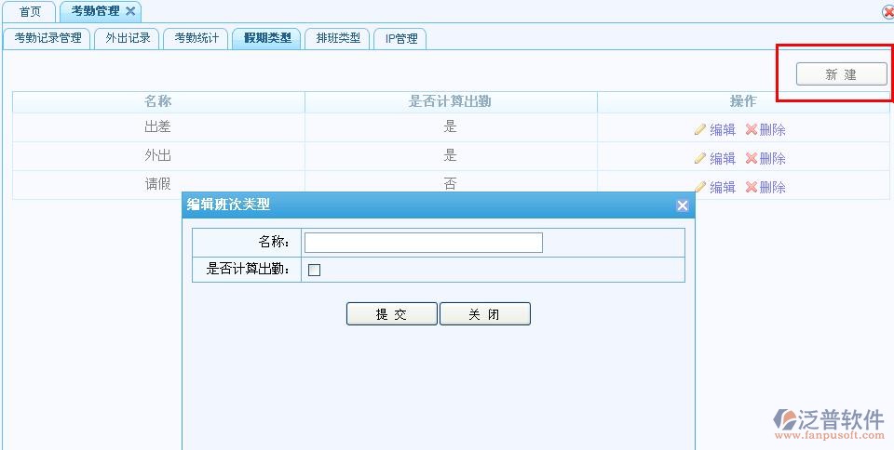Viewport: 894px width, 450px height.
Task: Close the 编辑班次类型 dialog
Action: 682,205
